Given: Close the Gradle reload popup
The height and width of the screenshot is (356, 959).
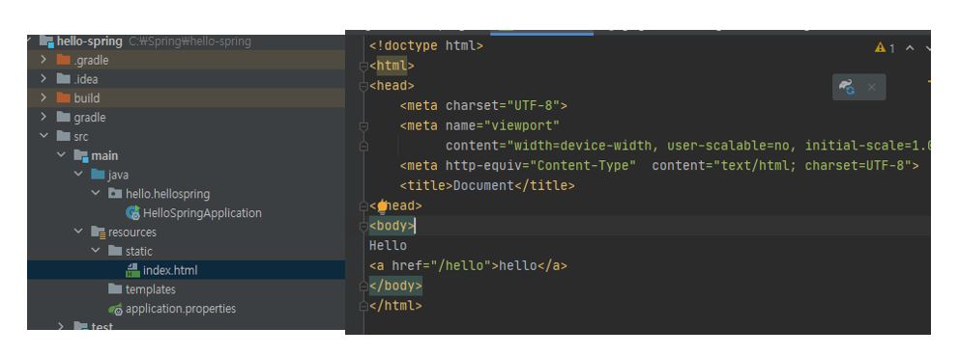Looking at the screenshot, I should (872, 88).
